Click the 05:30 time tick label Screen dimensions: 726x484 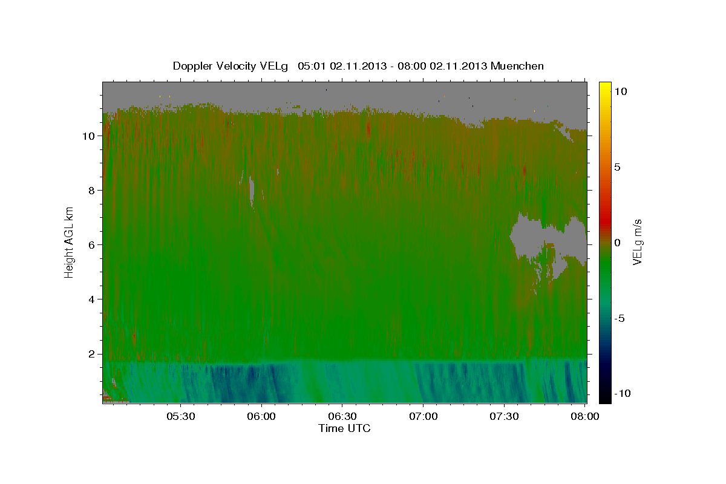point(181,417)
